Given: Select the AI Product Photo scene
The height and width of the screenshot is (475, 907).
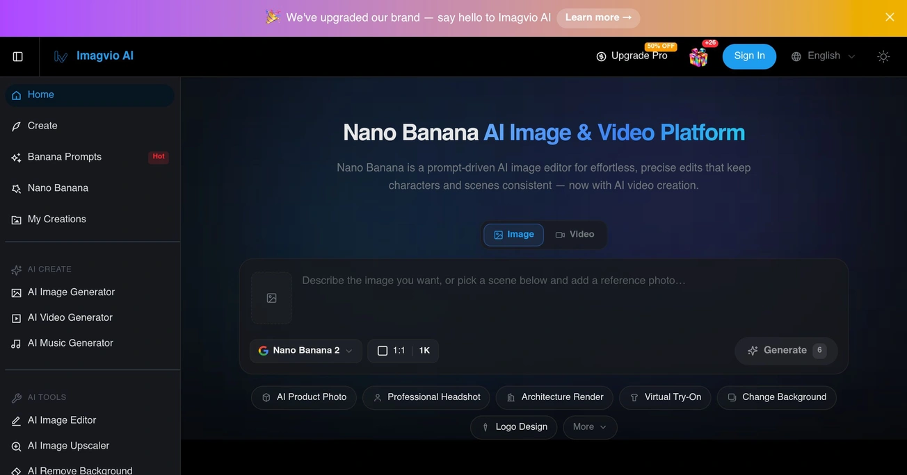Looking at the screenshot, I should click(x=304, y=397).
